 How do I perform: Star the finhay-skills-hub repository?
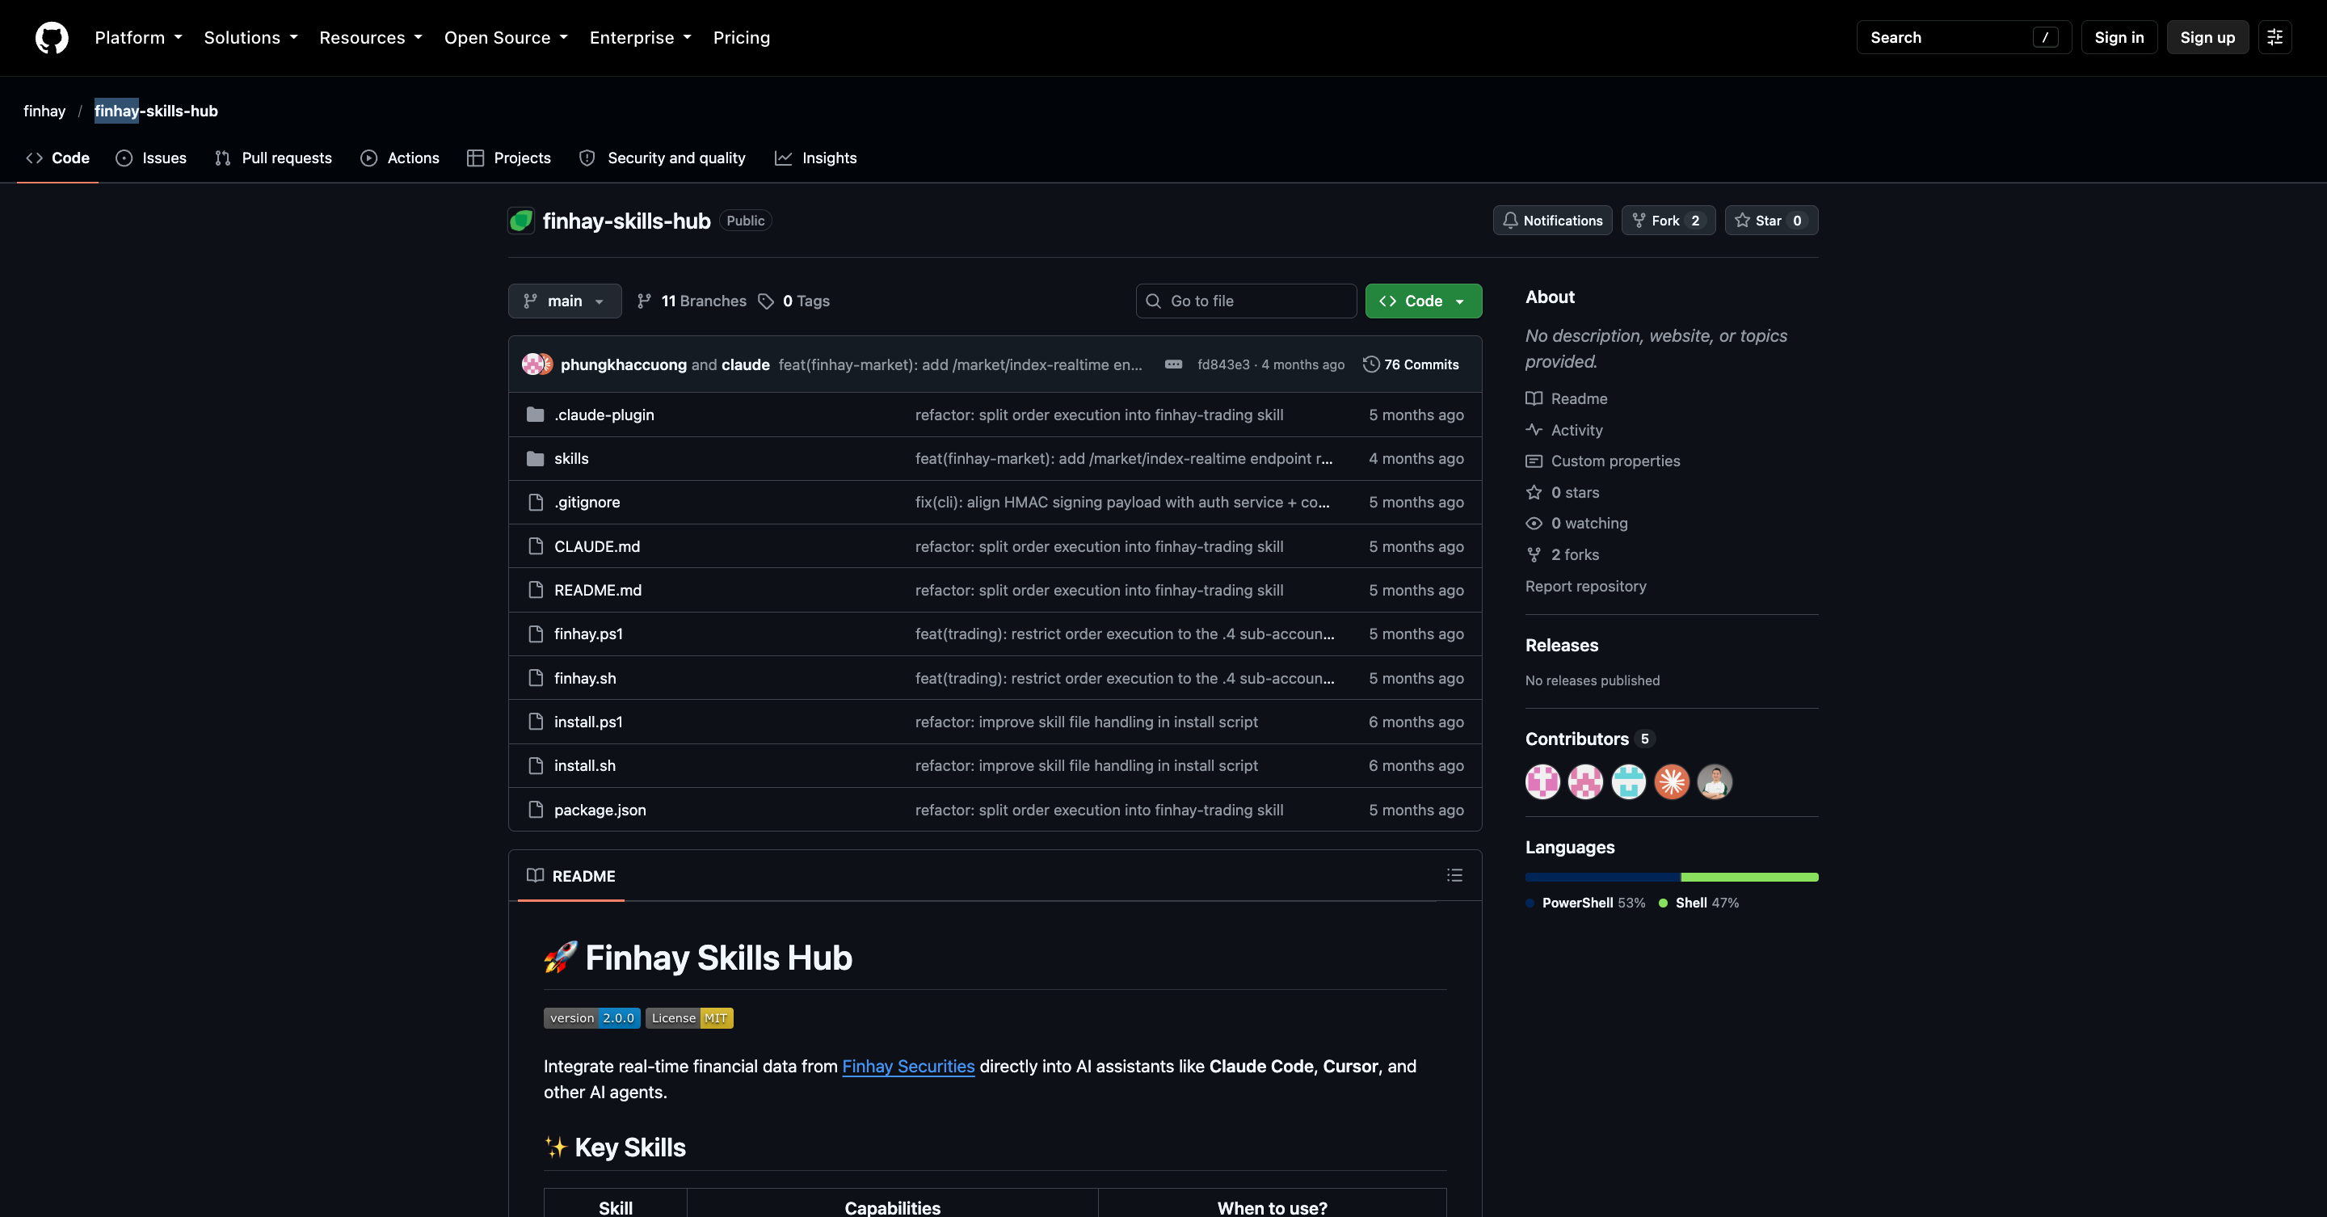1770,221
